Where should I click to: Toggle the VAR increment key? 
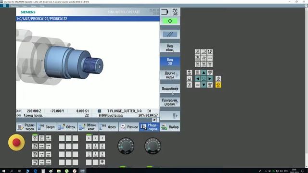[x=42, y=146]
